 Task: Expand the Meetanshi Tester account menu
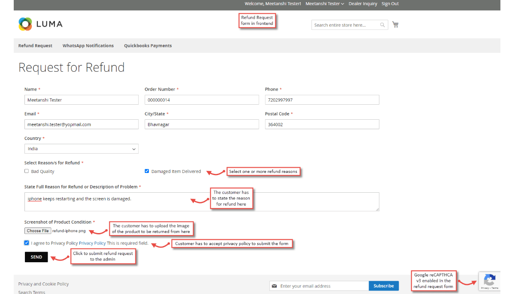click(325, 4)
